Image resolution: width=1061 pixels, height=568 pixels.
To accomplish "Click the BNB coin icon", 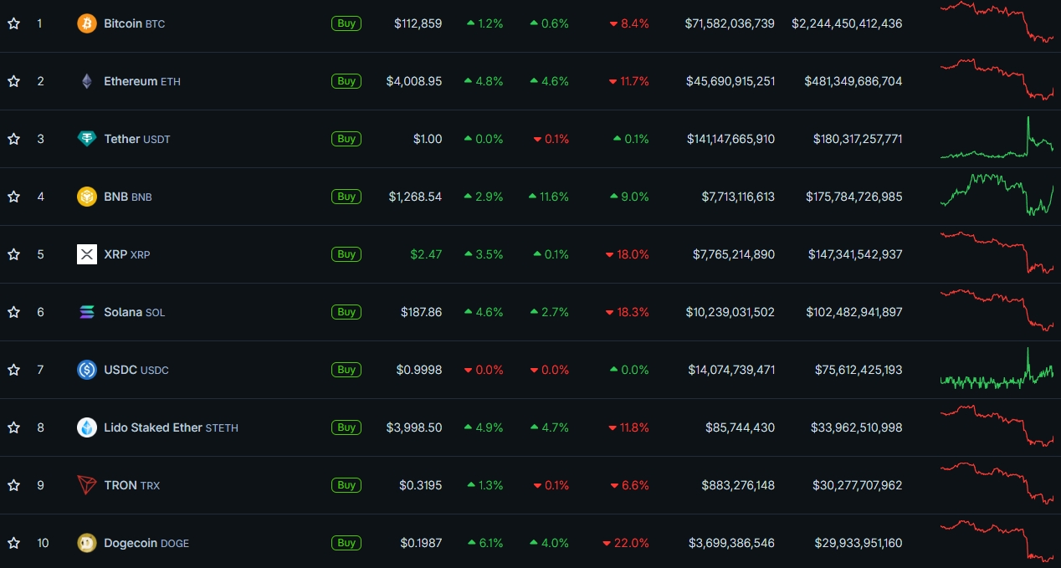I will coord(87,197).
